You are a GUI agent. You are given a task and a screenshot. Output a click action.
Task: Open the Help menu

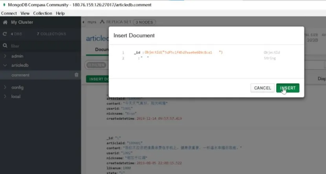click(x=60, y=13)
